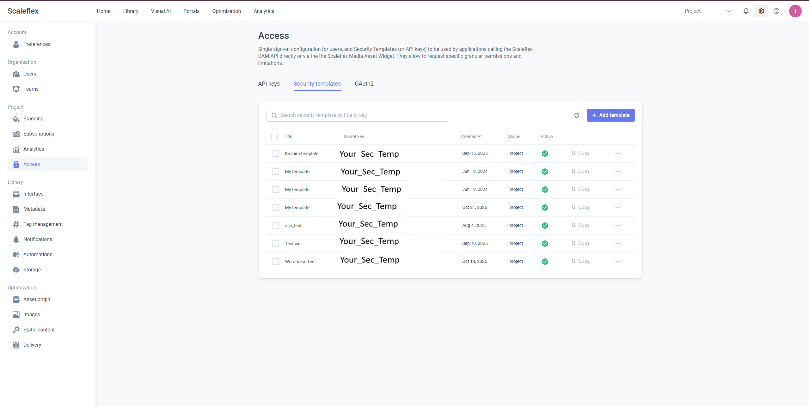Open Storage settings in sidebar
The width and height of the screenshot is (809, 406).
pos(32,270)
